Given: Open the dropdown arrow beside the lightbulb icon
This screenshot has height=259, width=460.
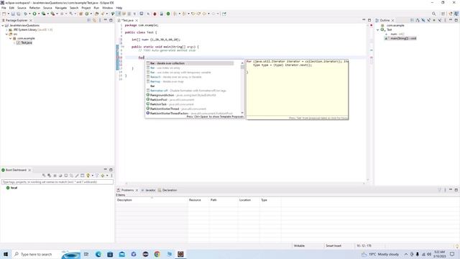Looking at the screenshot, I should coord(92,176).
